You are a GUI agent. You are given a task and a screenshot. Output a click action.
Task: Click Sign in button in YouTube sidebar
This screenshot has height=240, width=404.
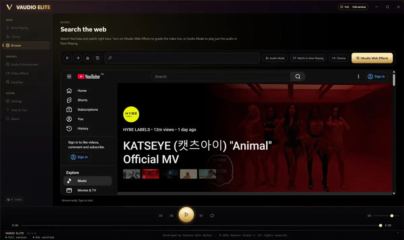click(x=80, y=157)
